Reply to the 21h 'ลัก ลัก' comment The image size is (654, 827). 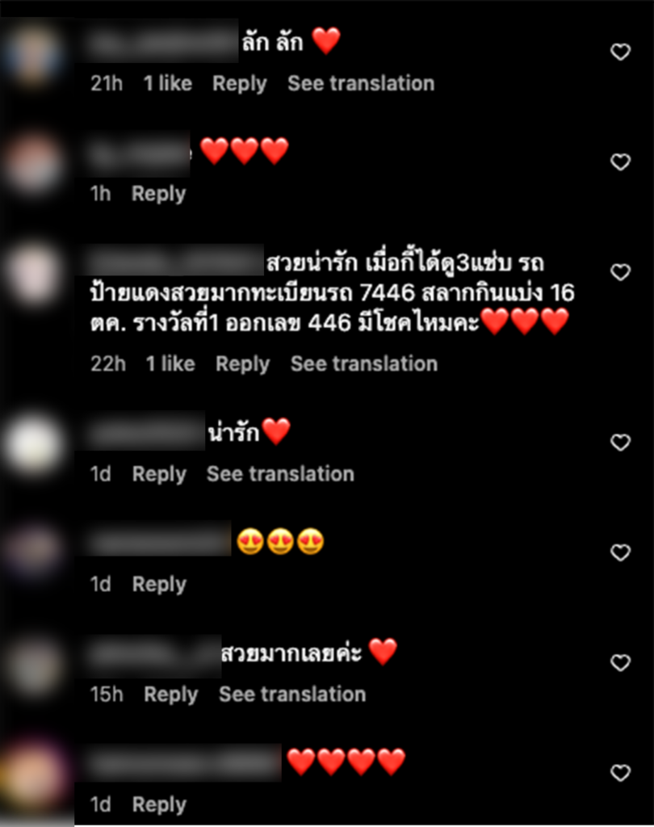click(x=240, y=84)
